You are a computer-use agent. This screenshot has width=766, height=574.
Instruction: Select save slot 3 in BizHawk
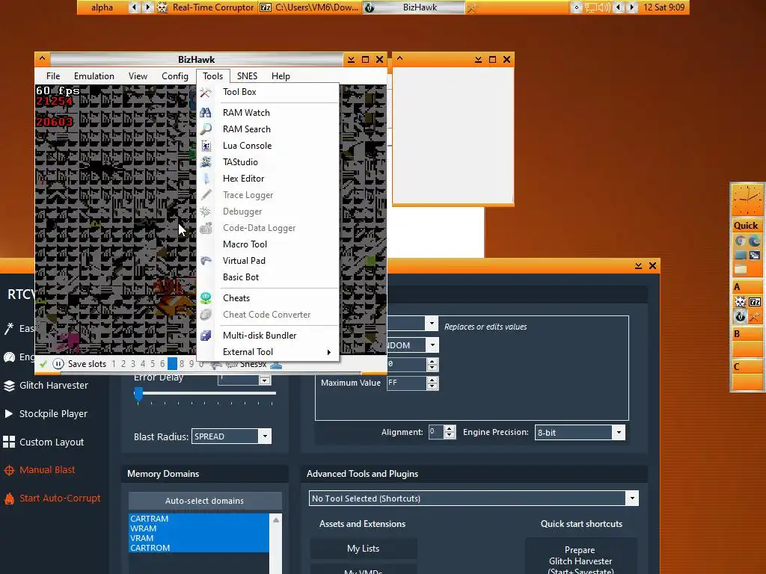coord(133,364)
